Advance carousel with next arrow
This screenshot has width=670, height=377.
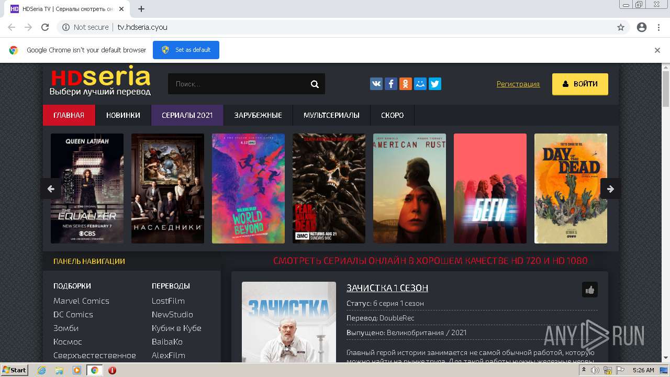point(610,189)
